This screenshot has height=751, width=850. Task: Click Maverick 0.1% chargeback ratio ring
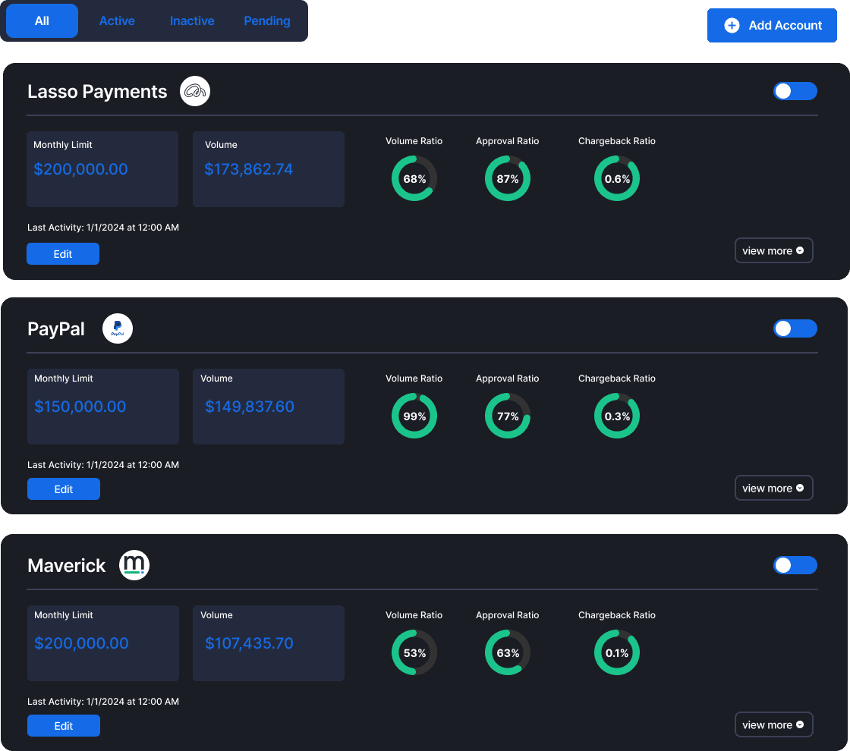coord(617,652)
